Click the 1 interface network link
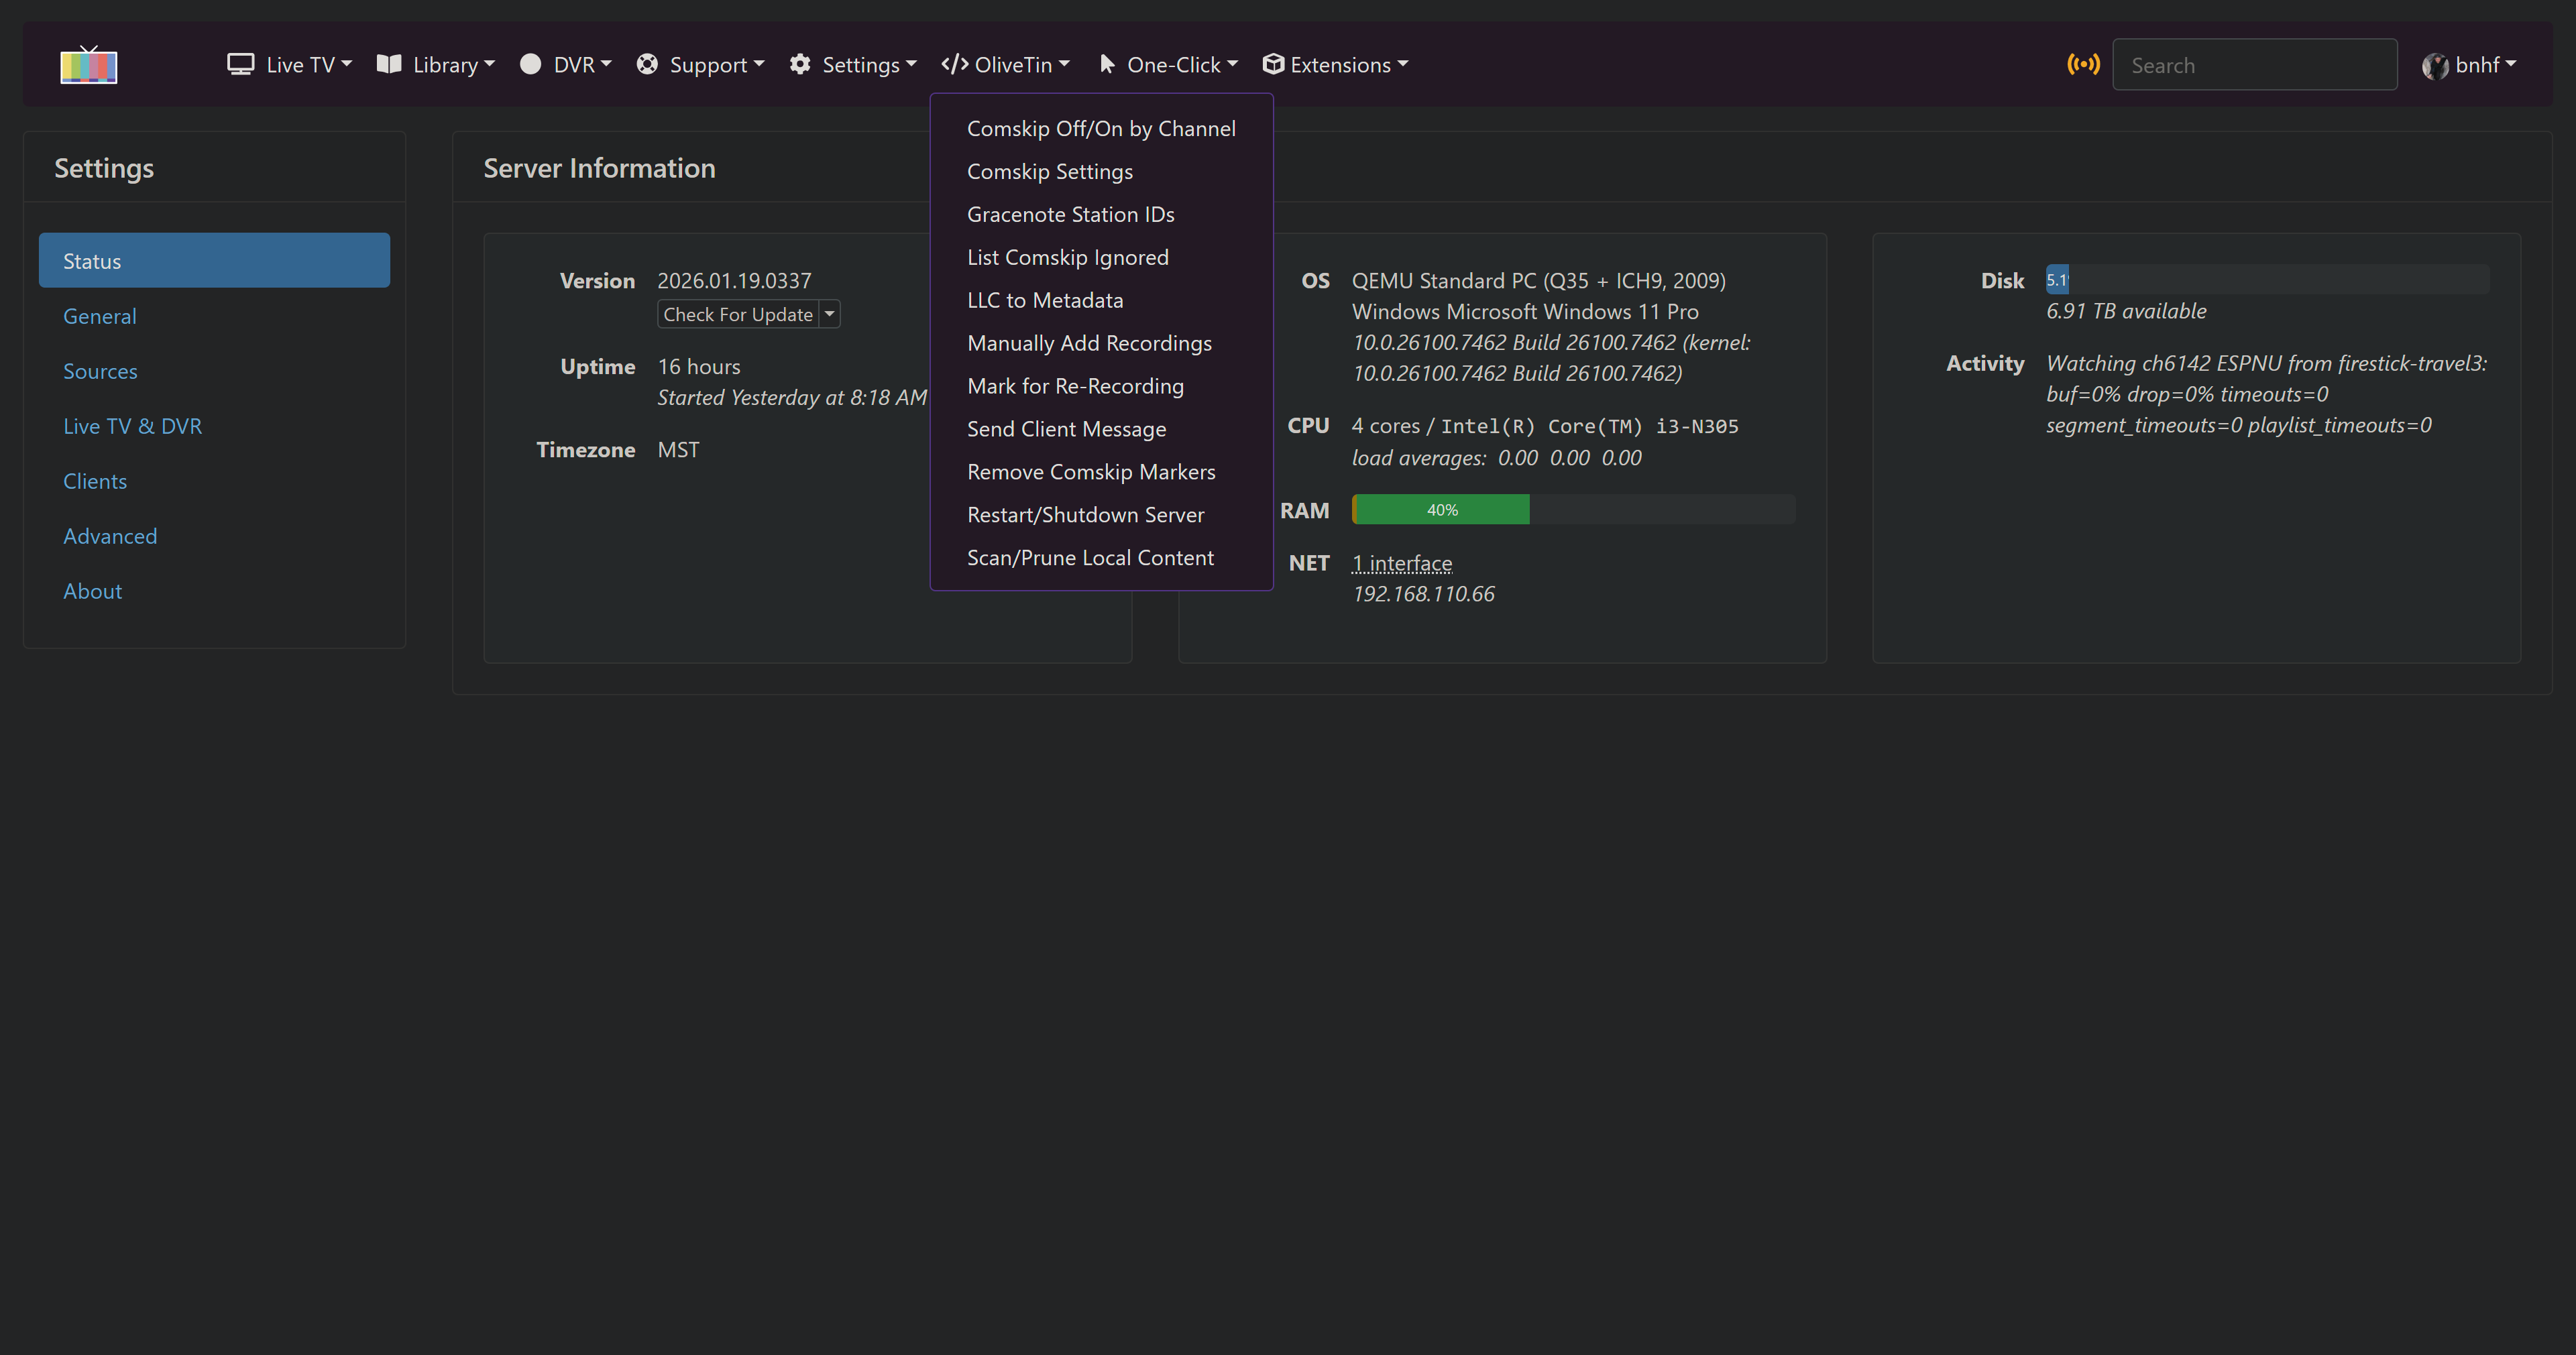The width and height of the screenshot is (2576, 1355). tap(1401, 563)
